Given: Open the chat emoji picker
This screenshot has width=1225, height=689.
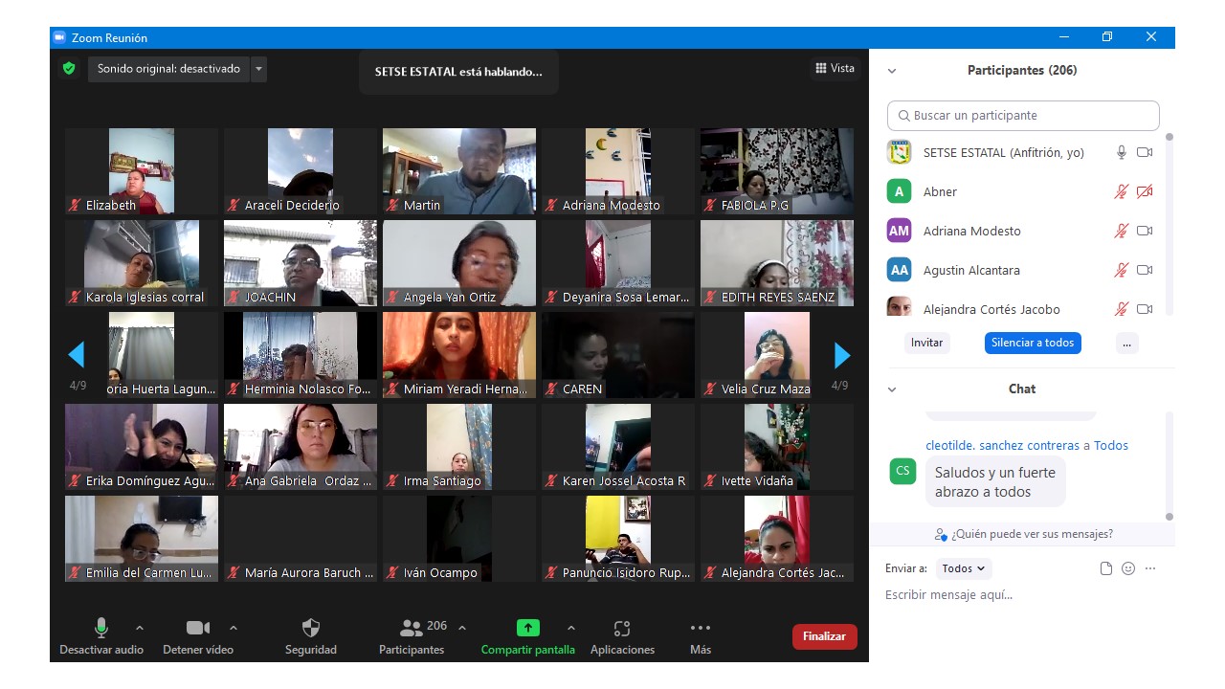Looking at the screenshot, I should [1128, 568].
